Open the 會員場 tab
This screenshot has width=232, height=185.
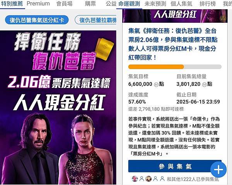coord(64,4)
